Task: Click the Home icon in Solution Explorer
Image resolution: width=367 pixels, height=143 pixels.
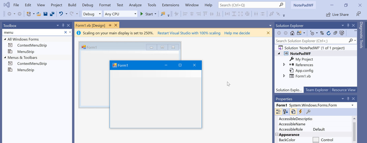Action: tap(292, 33)
